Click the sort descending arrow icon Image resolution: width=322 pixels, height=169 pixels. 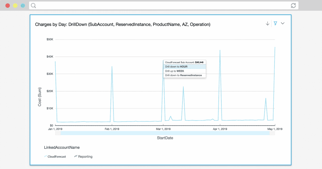pyautogui.click(x=267, y=24)
